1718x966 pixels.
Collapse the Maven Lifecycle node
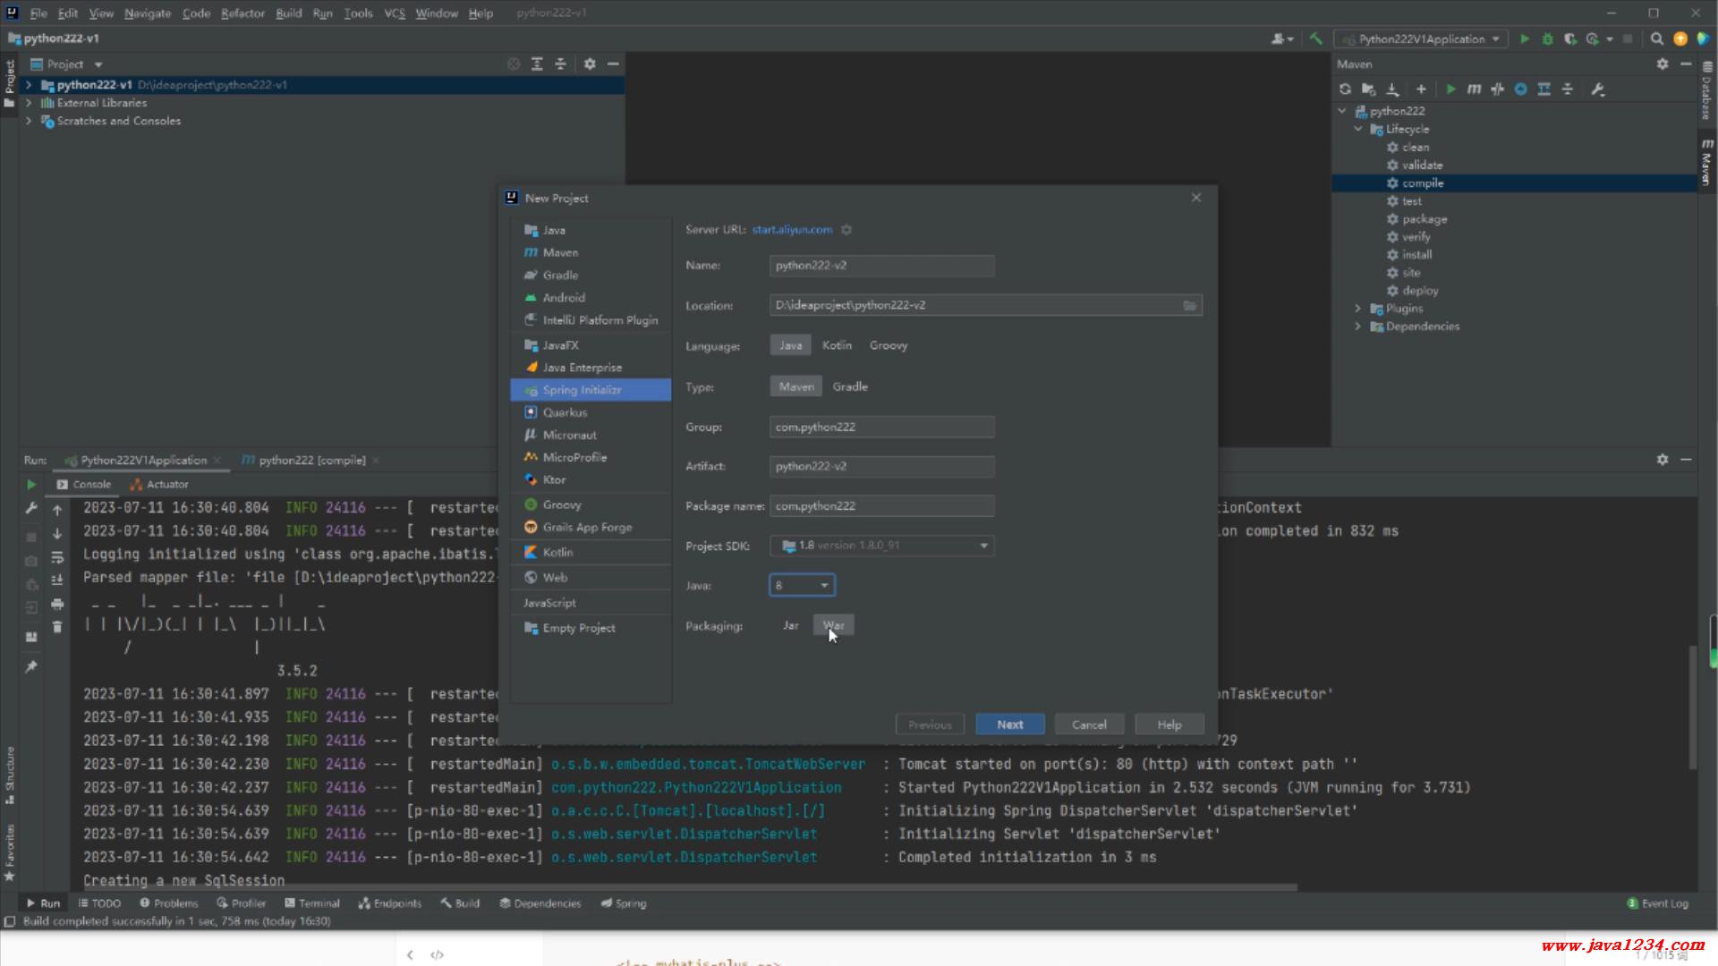tap(1357, 129)
